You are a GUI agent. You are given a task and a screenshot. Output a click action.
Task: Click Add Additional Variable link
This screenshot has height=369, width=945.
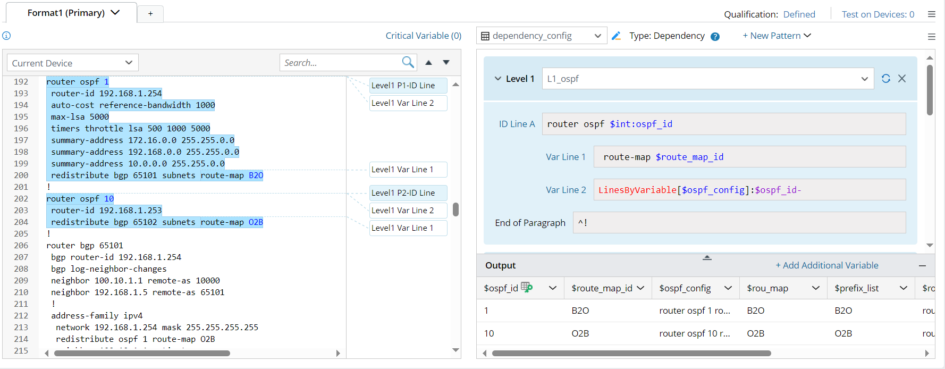826,265
